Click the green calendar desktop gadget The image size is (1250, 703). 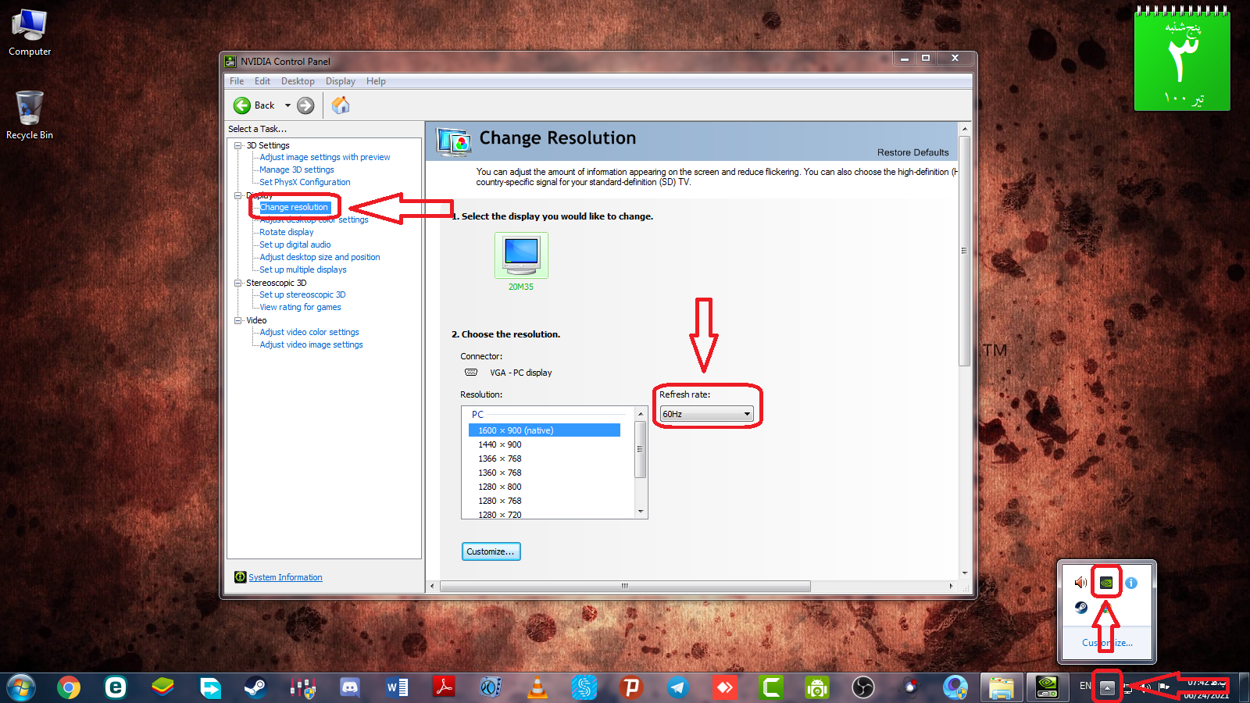click(x=1182, y=59)
